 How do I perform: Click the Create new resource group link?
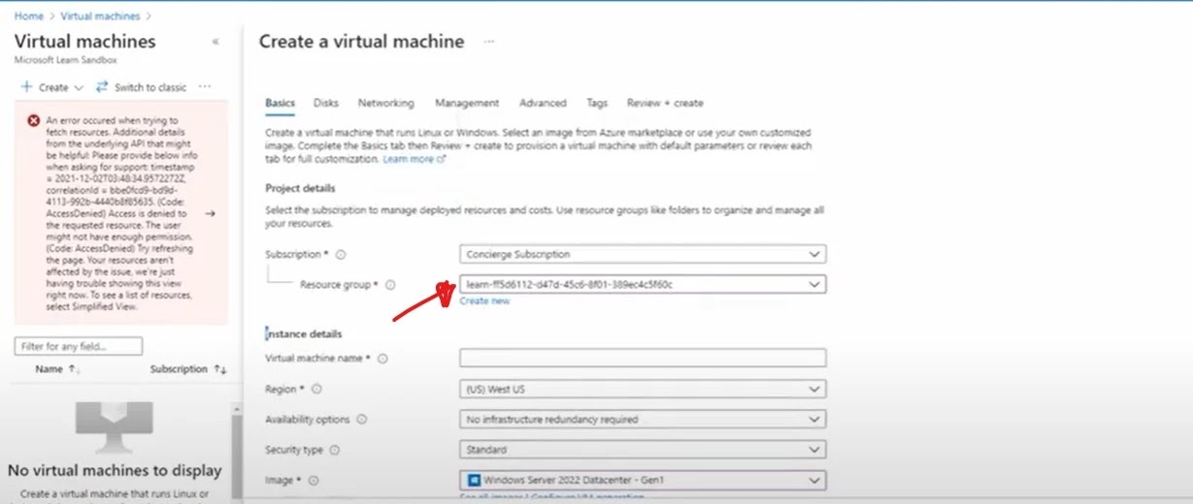(x=484, y=301)
